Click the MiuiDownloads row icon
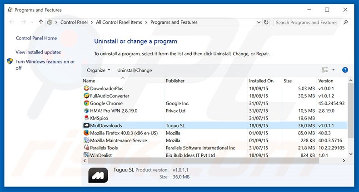The width and height of the screenshot is (359, 192). [86, 125]
